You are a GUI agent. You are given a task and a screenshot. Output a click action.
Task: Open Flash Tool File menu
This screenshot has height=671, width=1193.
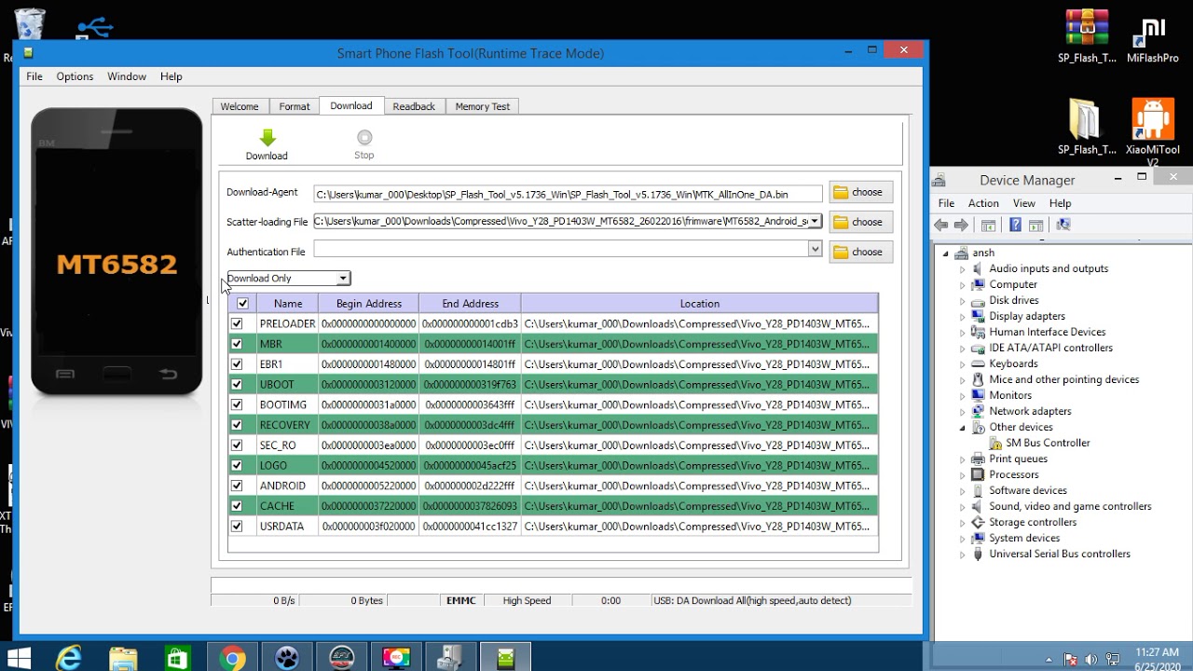34,76
